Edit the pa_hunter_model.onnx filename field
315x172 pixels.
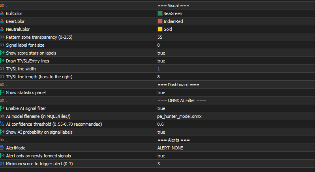179,116
